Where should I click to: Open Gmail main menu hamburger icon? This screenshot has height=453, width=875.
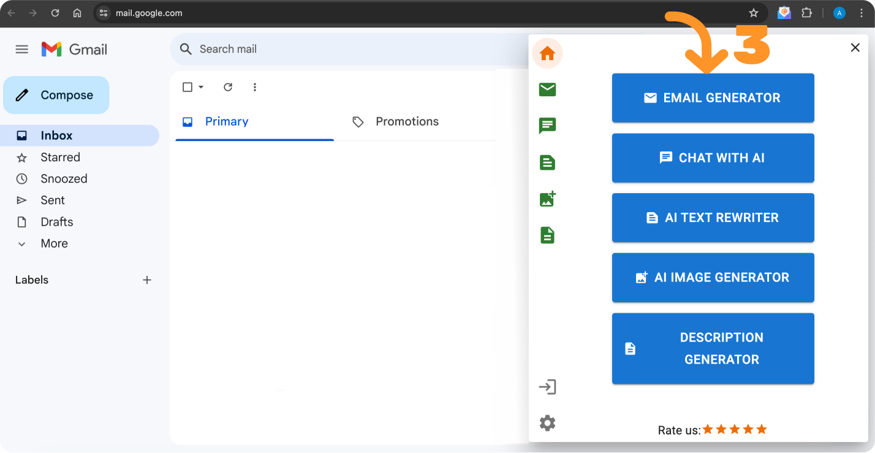(22, 49)
